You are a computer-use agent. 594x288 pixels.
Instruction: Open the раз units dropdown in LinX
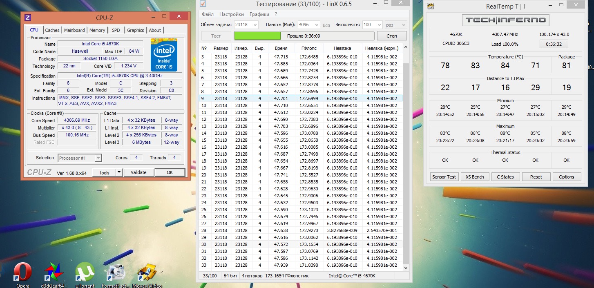tap(395, 25)
